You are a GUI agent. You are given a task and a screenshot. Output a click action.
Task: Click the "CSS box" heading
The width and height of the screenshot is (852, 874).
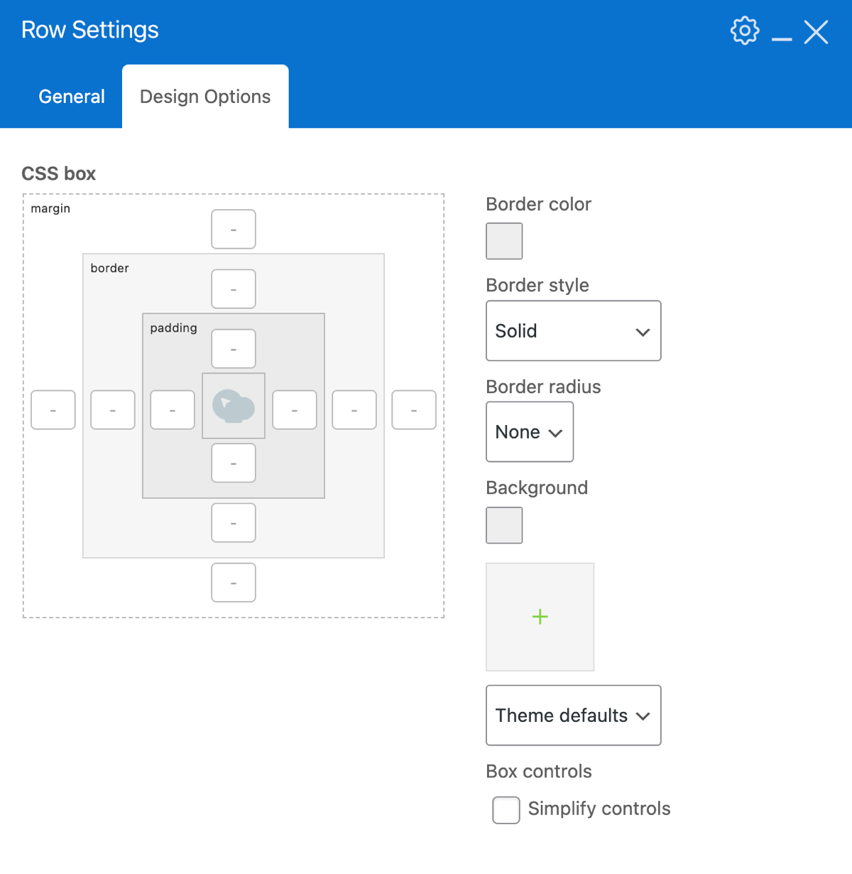59,174
